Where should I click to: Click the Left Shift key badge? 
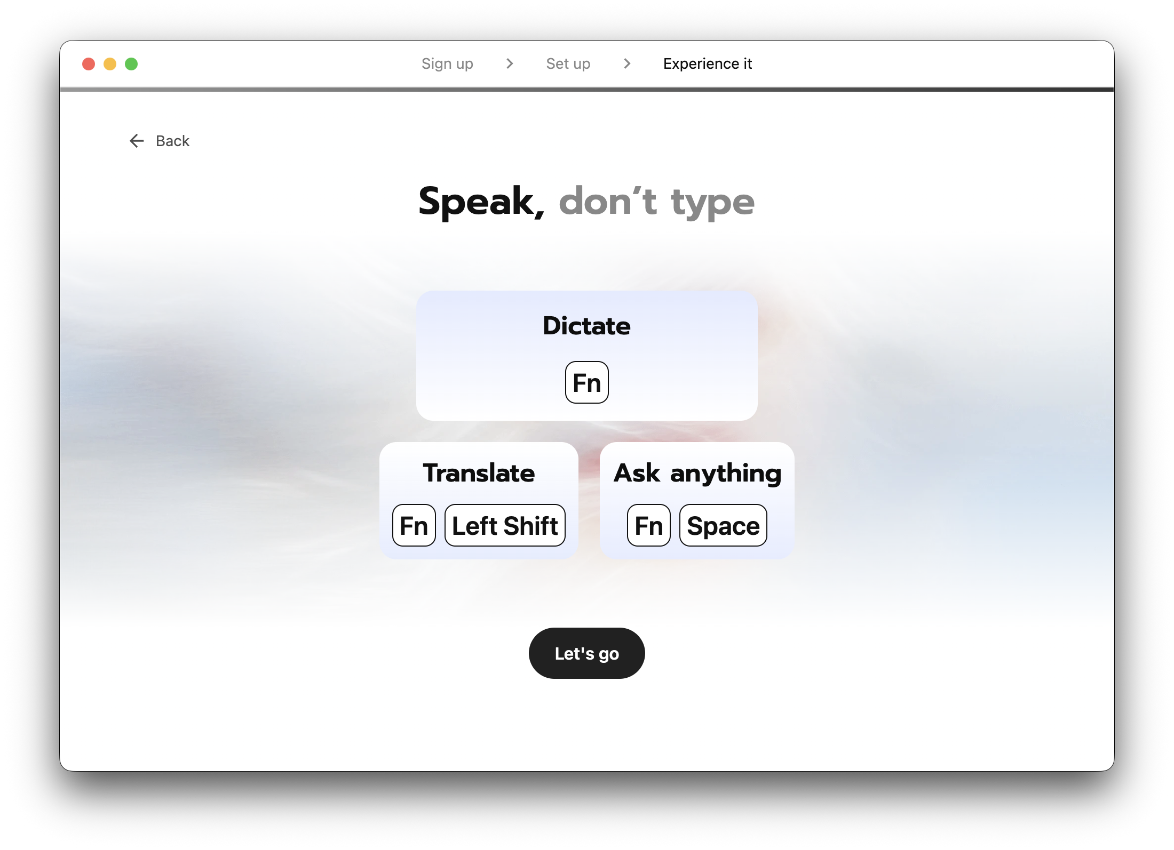click(x=505, y=526)
